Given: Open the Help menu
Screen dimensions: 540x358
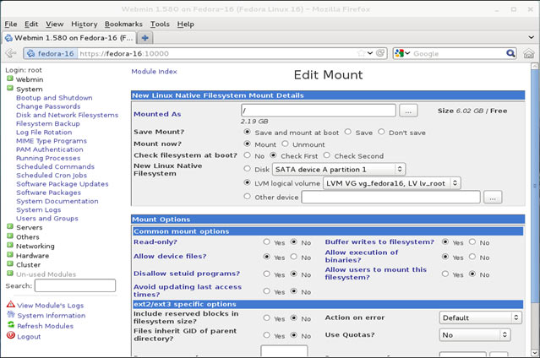Looking at the screenshot, I should point(186,24).
